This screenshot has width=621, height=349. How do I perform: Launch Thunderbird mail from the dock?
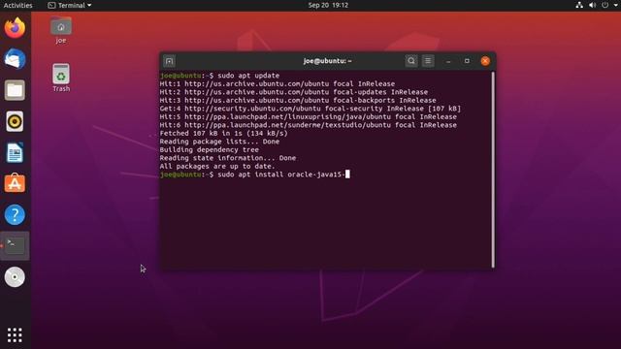15,58
